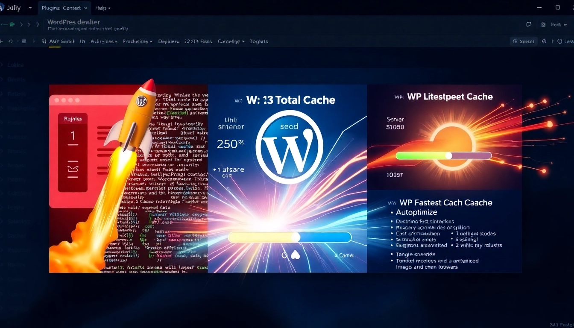Screen dimensions: 574x328
Task: Adjust green-purple slider handle under sun
Action: (448, 156)
